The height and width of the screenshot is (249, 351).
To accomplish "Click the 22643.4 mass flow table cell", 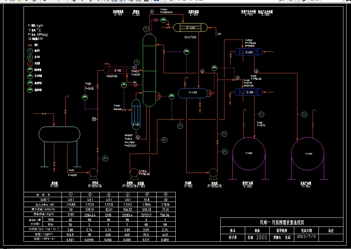I will (90, 215).
